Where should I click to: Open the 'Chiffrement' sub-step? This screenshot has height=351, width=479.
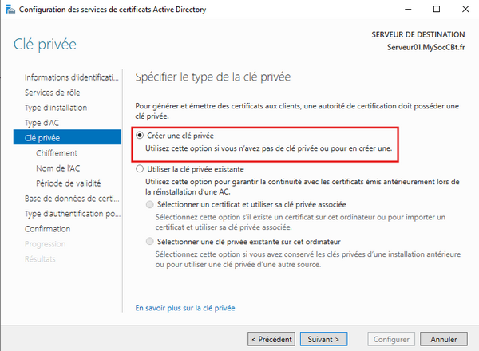57,153
